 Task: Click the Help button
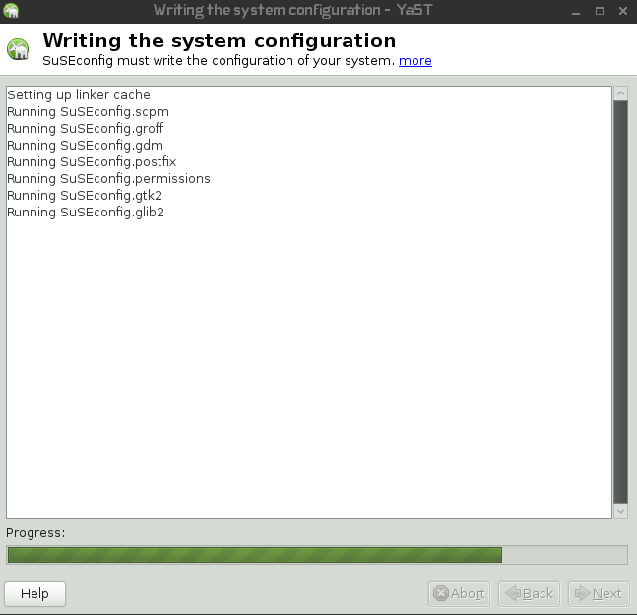[34, 593]
